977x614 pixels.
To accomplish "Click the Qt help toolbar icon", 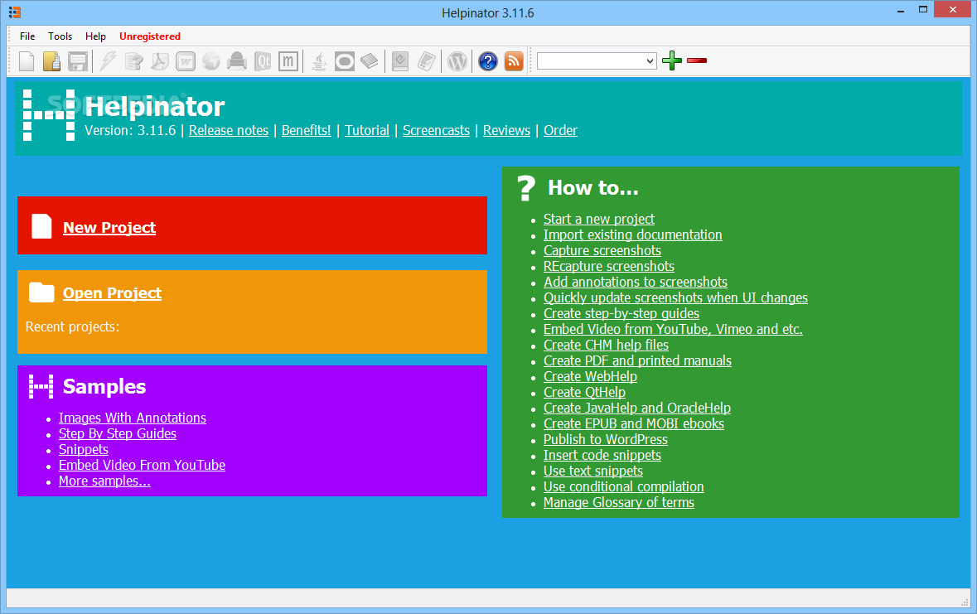I will [263, 61].
